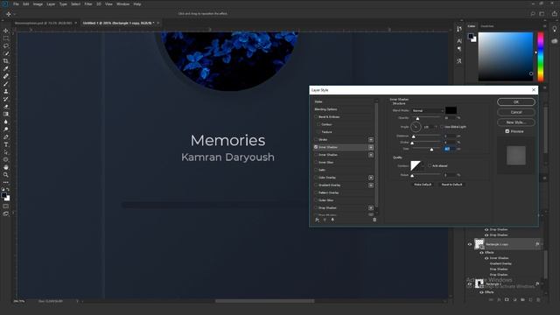
Task: Open the Filter menu
Action: pyautogui.click(x=88, y=3)
